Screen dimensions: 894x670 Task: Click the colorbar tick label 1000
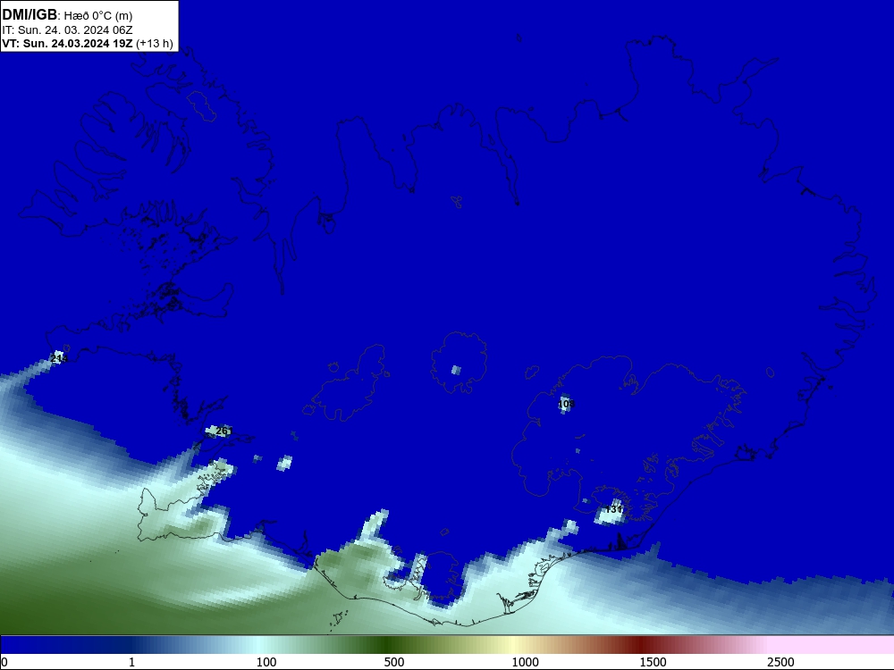525,662
